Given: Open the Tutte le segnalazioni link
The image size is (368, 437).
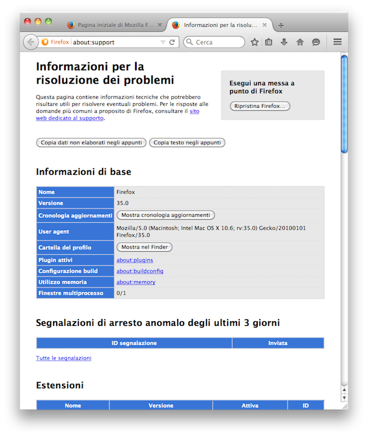Looking at the screenshot, I should pos(64,358).
